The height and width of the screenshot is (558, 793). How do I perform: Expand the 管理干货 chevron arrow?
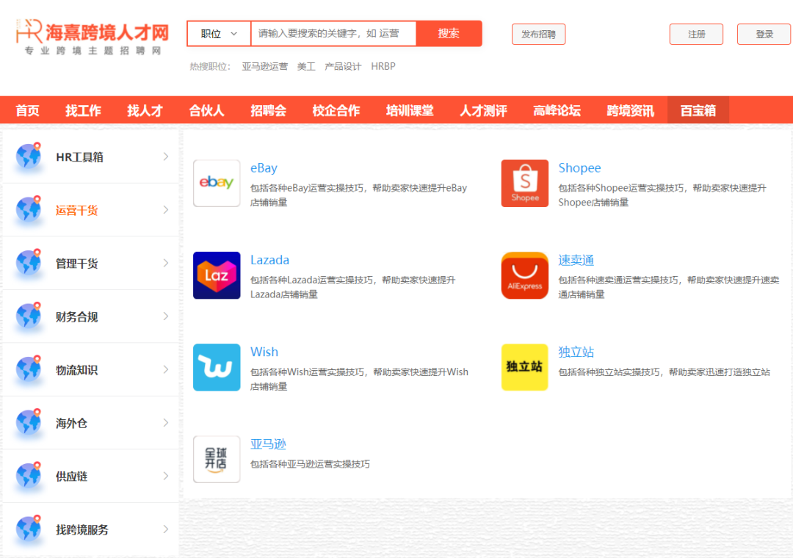tap(166, 263)
